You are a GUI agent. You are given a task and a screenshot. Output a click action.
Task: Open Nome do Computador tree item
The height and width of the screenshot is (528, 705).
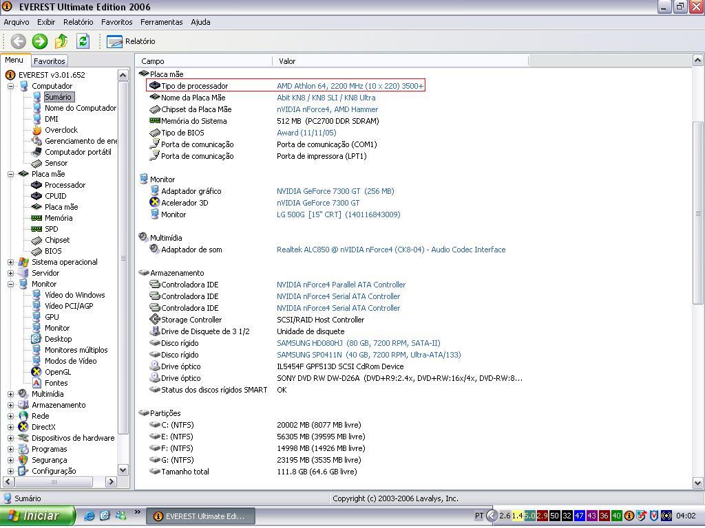click(x=81, y=108)
